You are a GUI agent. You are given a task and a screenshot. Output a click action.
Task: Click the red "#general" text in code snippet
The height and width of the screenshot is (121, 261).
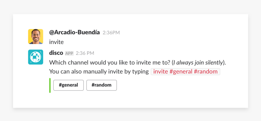pos(181,72)
